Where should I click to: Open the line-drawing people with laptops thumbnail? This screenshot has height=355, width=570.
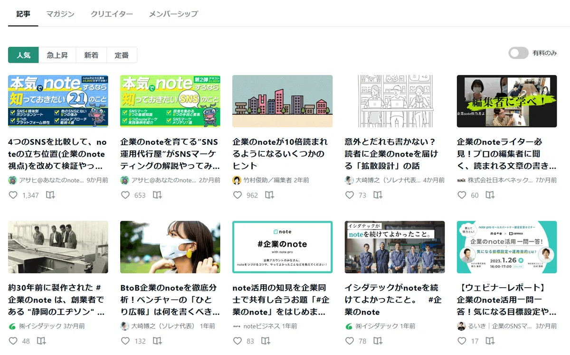394,101
